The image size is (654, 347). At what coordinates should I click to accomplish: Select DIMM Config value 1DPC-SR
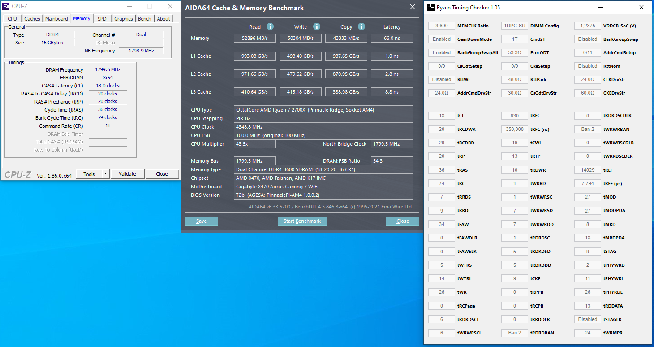[x=515, y=26]
